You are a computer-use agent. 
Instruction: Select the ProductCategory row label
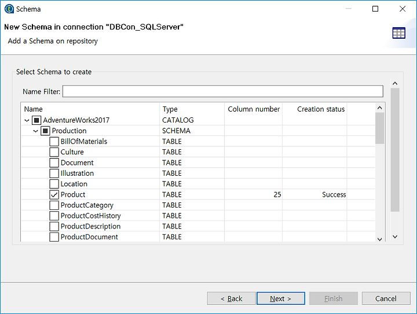[x=87, y=205]
